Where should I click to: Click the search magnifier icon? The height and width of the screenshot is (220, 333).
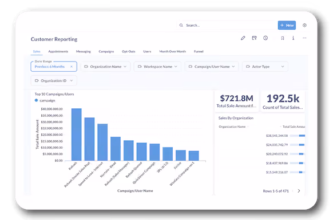181,25
